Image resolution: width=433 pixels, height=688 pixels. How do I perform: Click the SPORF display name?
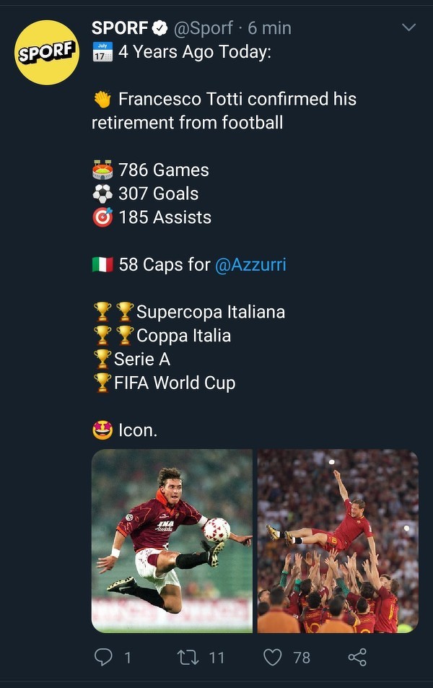click(x=119, y=28)
